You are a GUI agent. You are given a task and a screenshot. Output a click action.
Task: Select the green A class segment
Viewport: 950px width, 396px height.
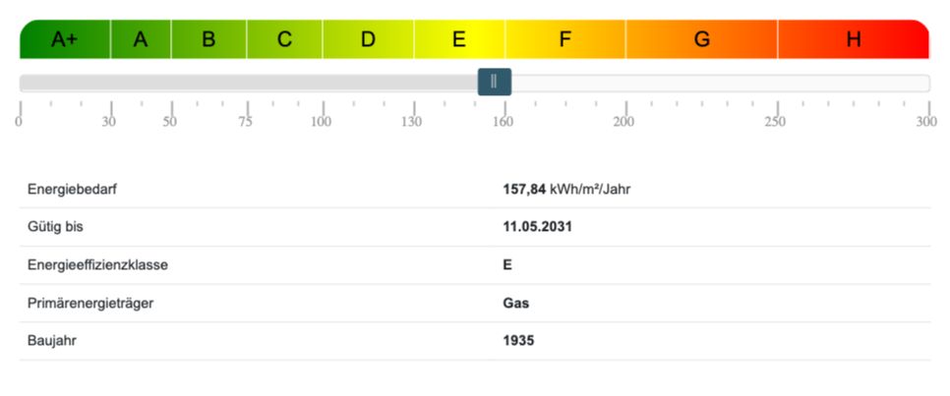coord(141,39)
